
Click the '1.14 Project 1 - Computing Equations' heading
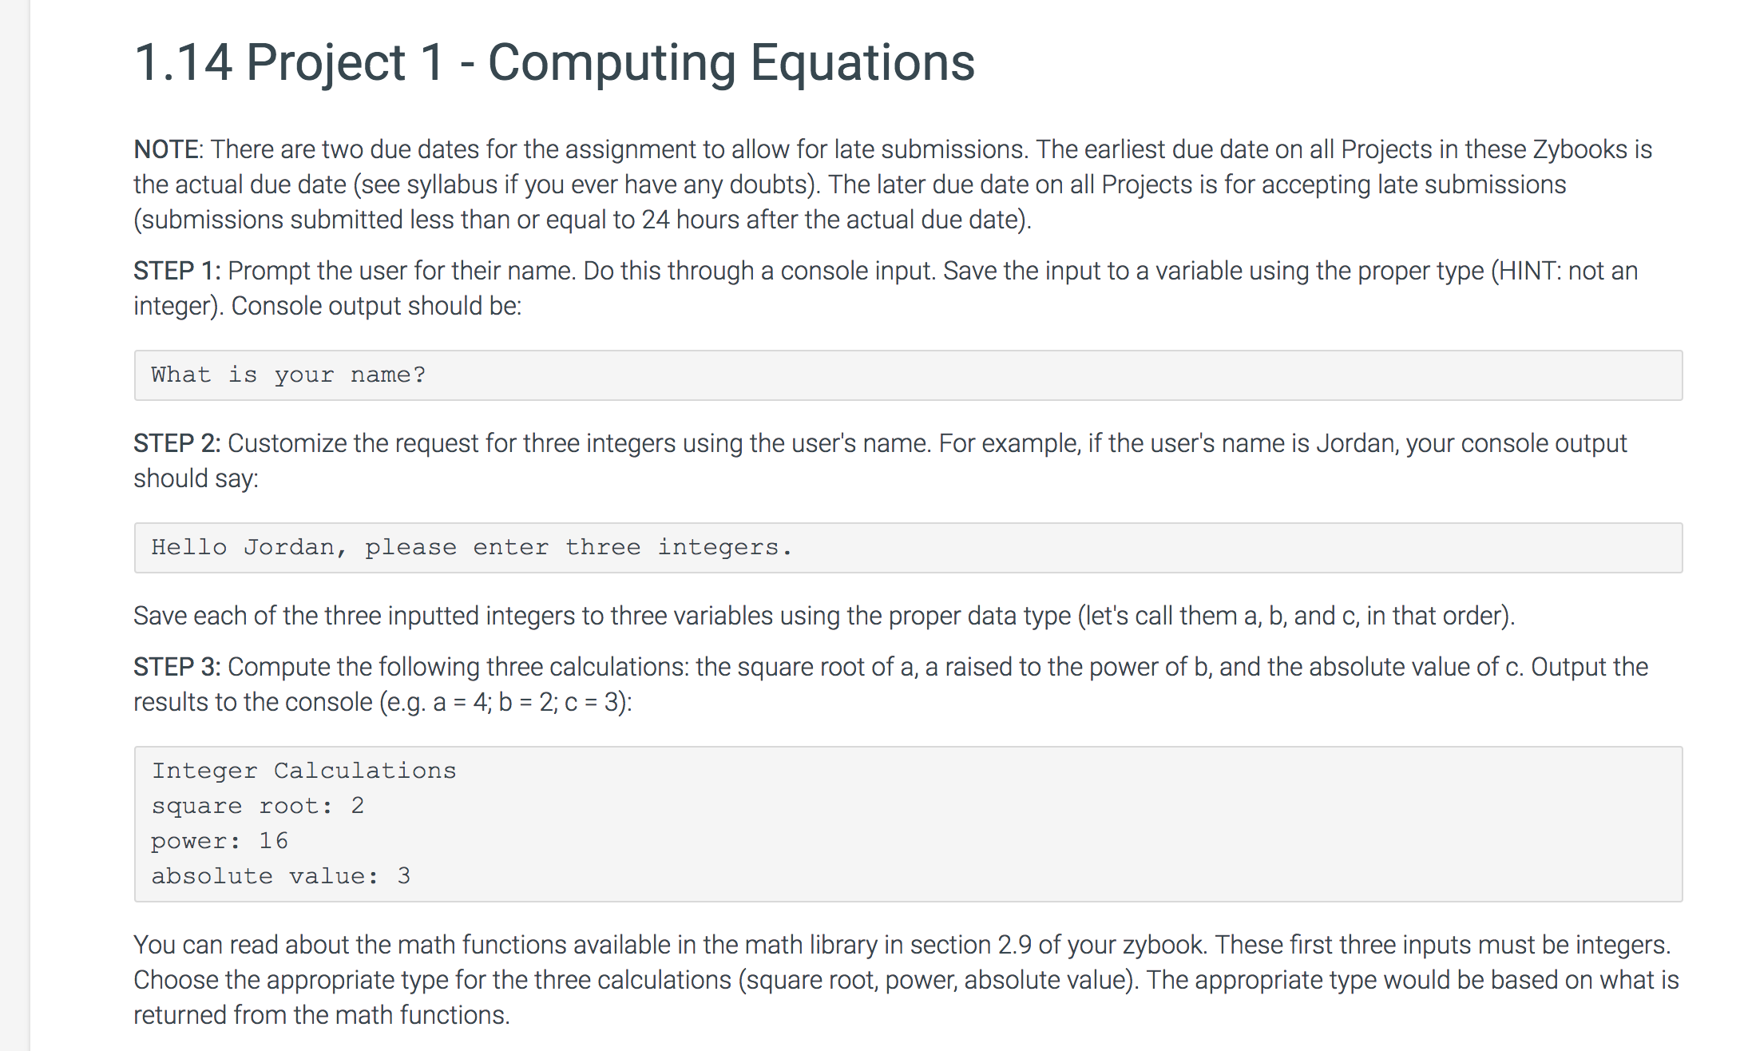(554, 63)
